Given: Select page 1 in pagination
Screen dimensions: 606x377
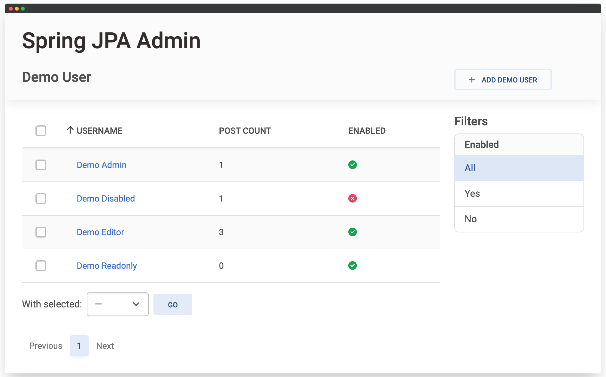Looking at the screenshot, I should pyautogui.click(x=79, y=346).
